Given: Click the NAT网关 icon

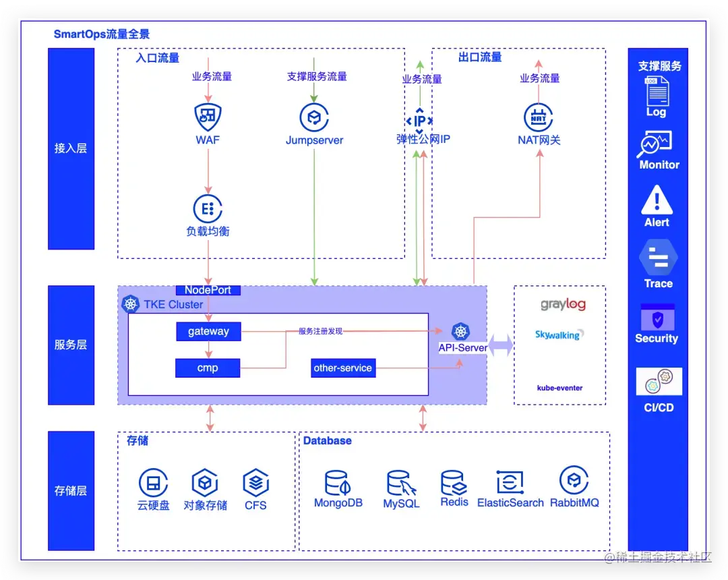Looking at the screenshot, I should pos(539,116).
